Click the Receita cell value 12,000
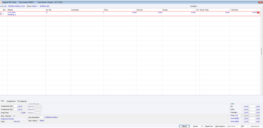 click(x=193, y=12)
